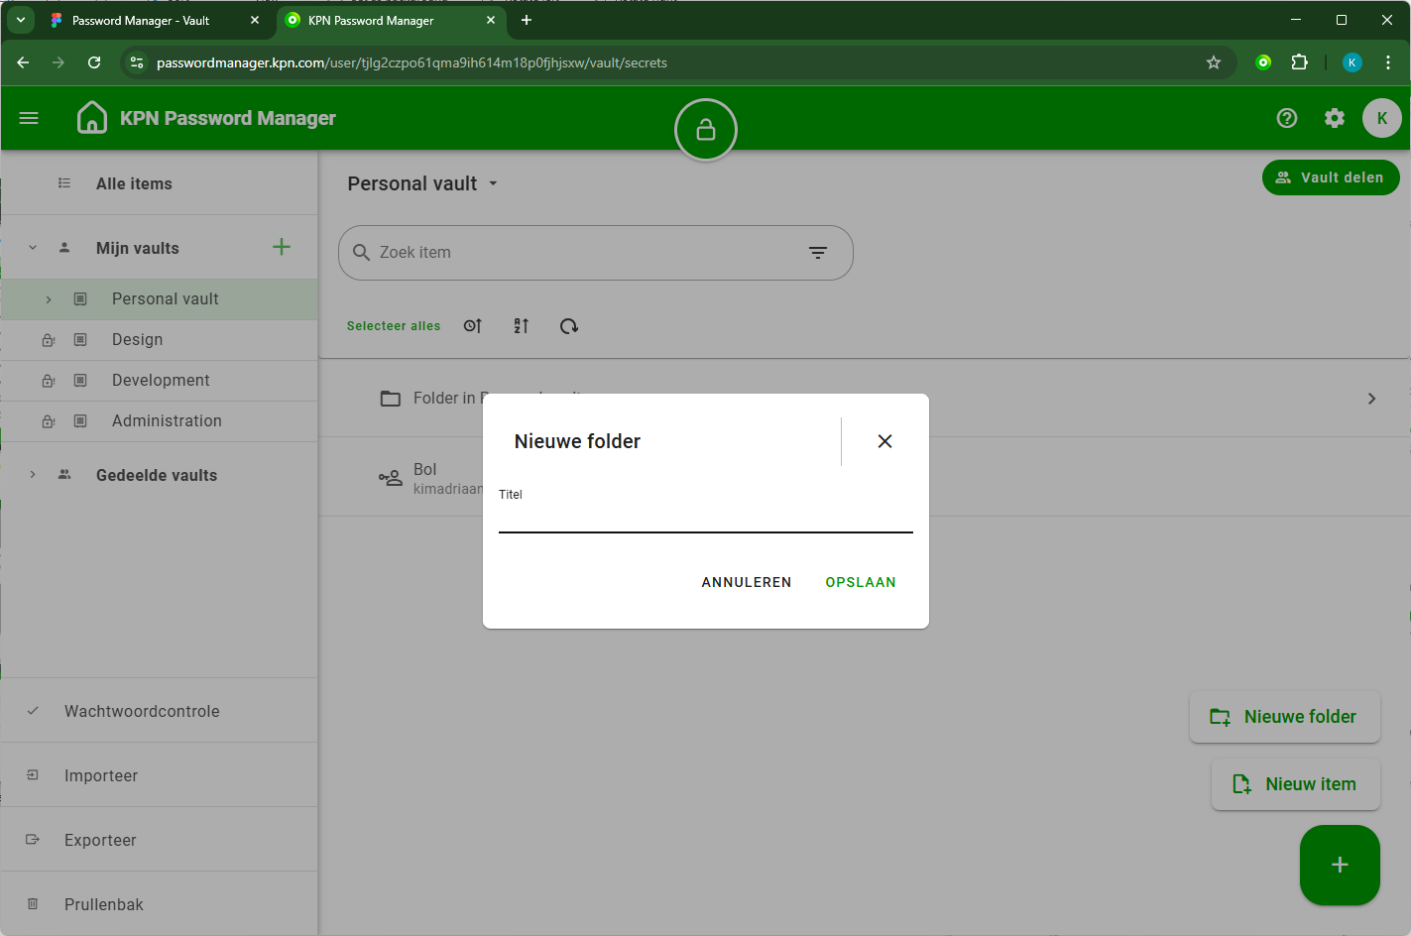This screenshot has width=1411, height=936.
Task: Sort items by time with the clock icon
Action: tap(473, 326)
